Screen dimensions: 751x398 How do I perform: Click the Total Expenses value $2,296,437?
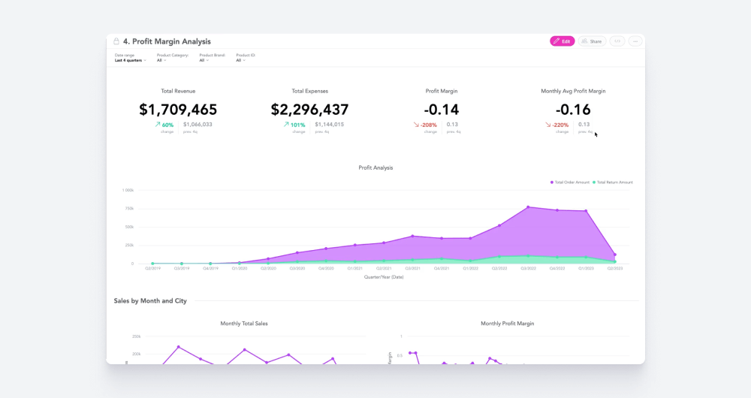[309, 110]
